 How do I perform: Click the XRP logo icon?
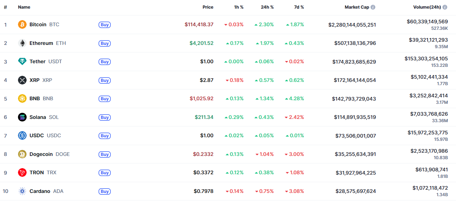22,80
